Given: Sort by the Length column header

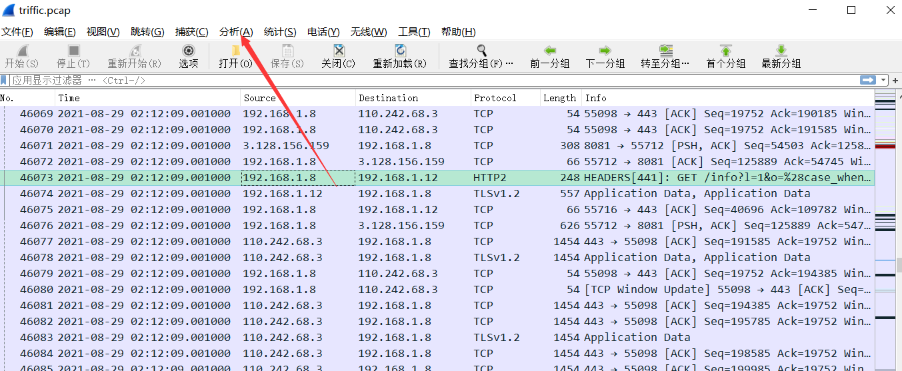Looking at the screenshot, I should (x=561, y=98).
